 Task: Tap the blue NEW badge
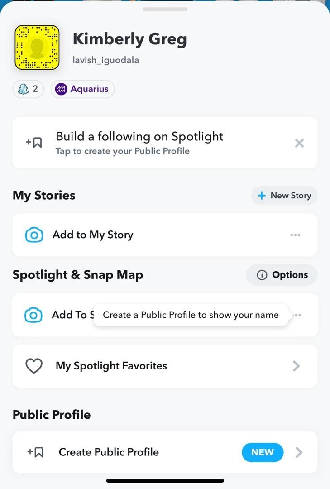pyautogui.click(x=263, y=452)
